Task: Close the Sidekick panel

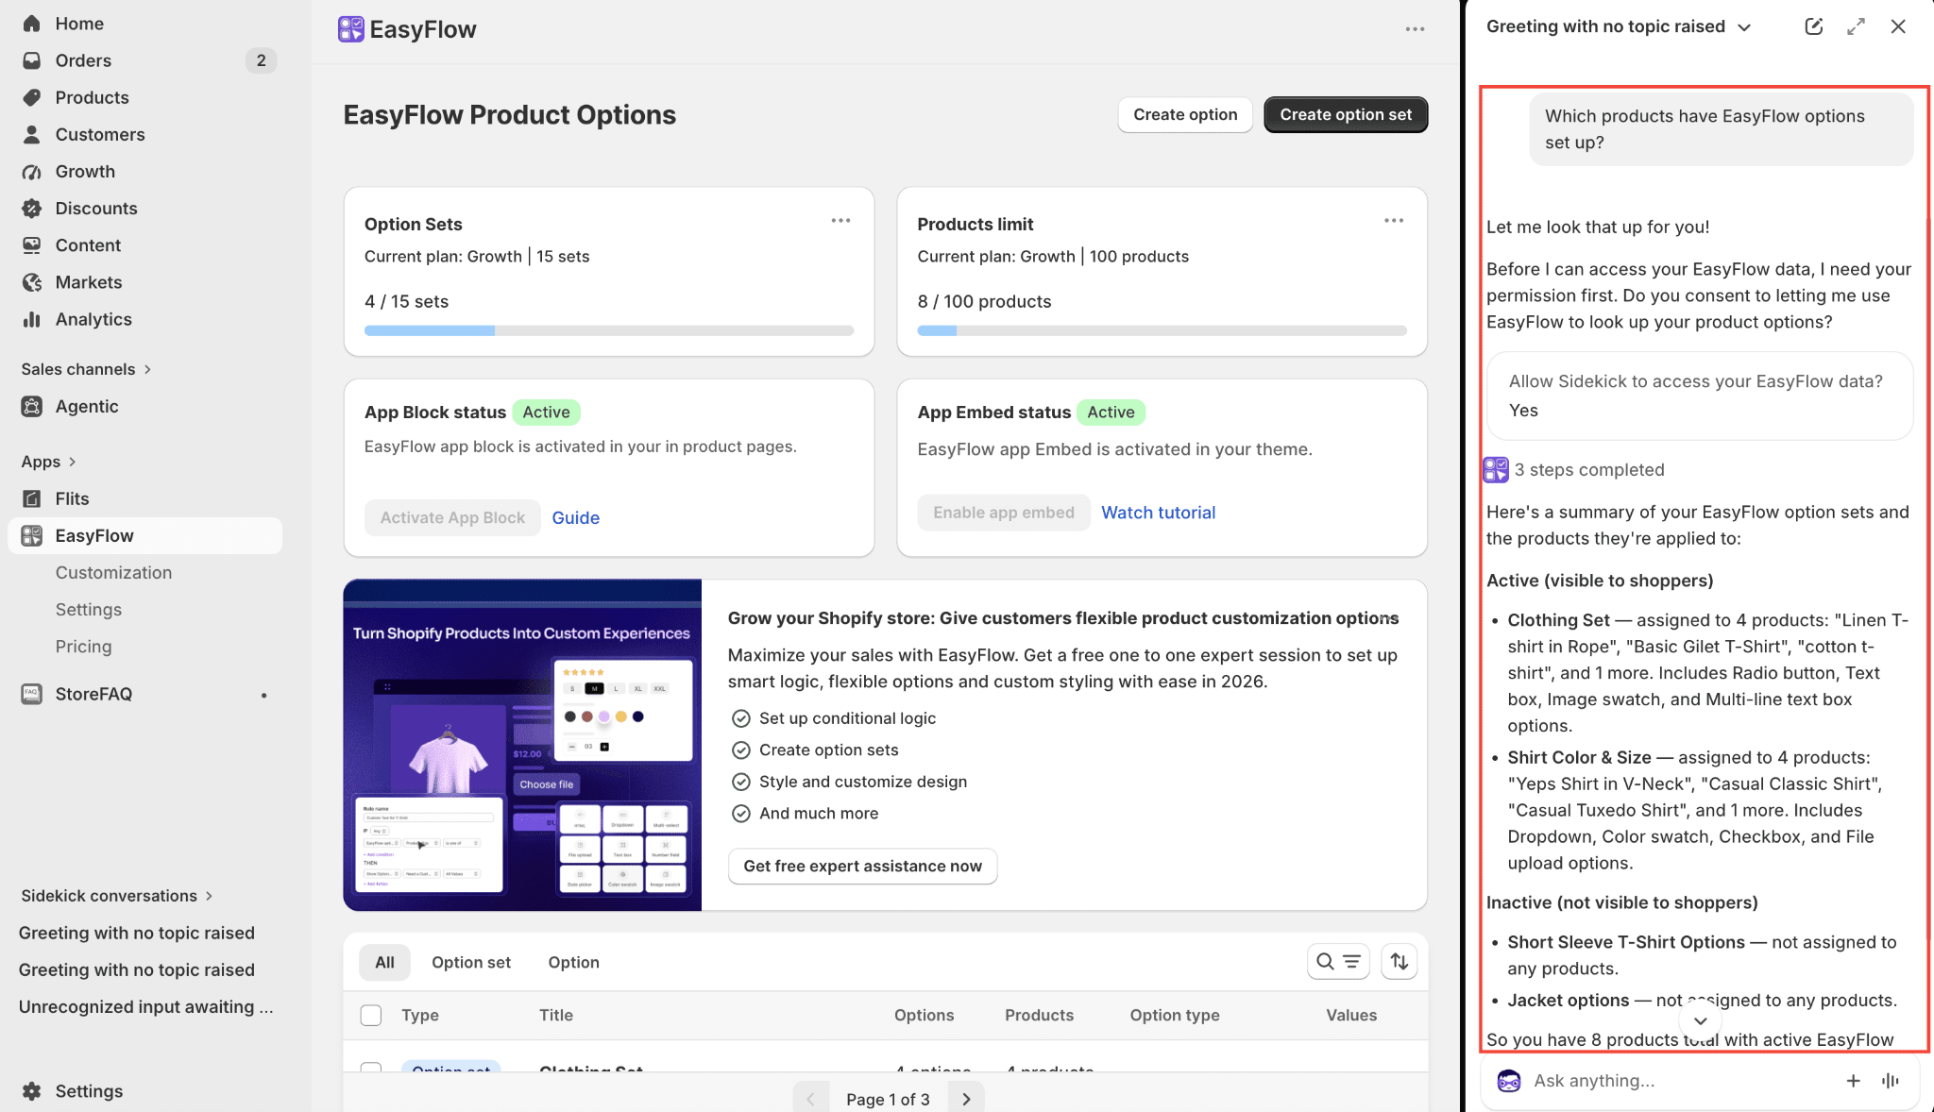Action: (1898, 26)
